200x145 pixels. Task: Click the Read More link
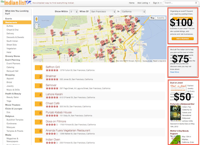pos(175,72)
